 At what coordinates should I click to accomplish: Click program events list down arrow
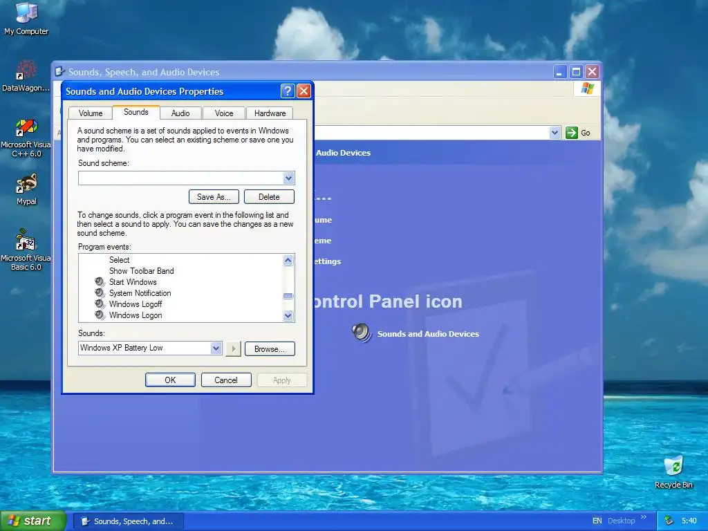(288, 315)
